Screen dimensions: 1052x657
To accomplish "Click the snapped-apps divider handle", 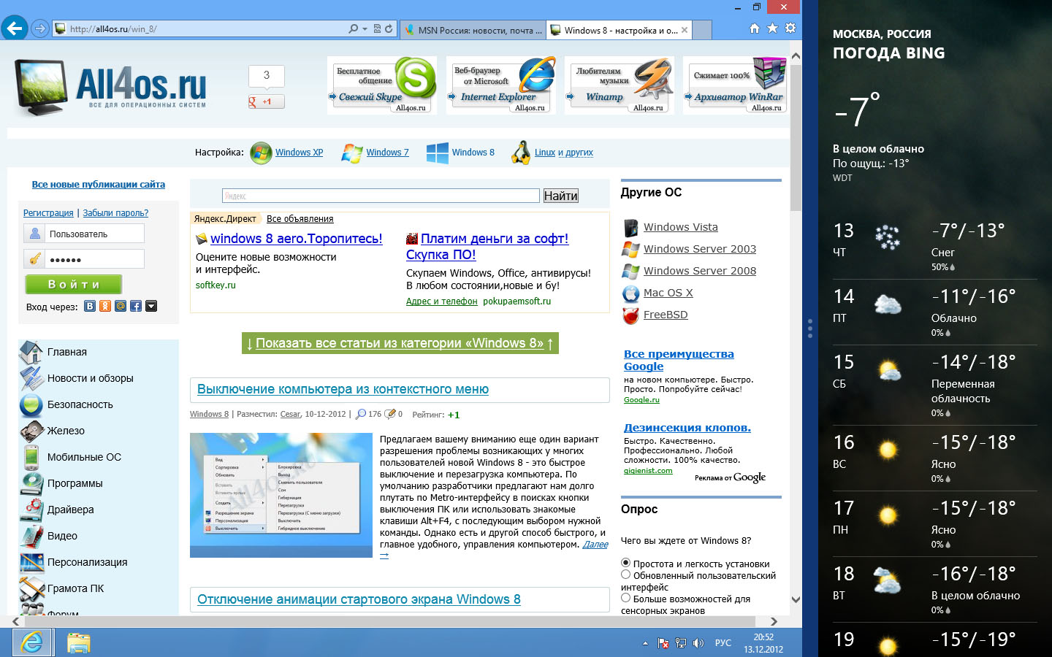I will click(809, 328).
